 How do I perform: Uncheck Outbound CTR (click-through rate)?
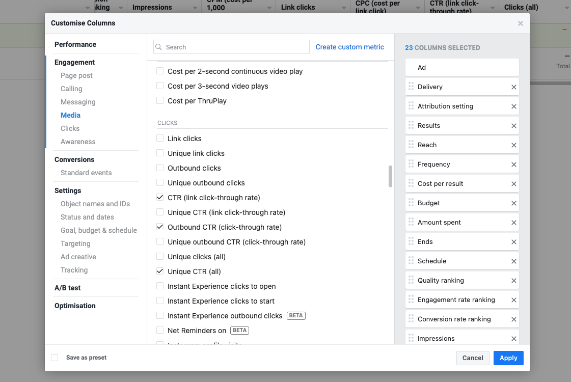click(160, 227)
